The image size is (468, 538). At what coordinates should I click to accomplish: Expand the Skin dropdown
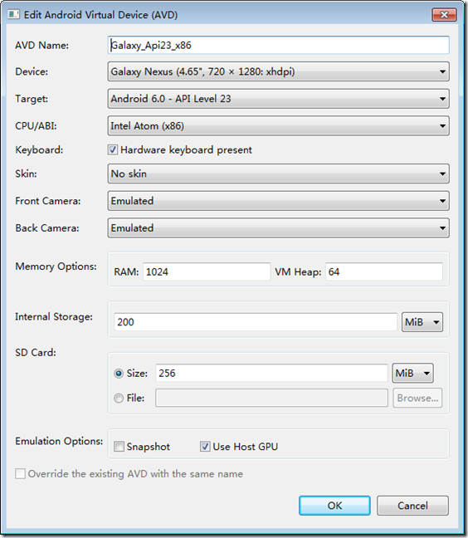pos(279,174)
